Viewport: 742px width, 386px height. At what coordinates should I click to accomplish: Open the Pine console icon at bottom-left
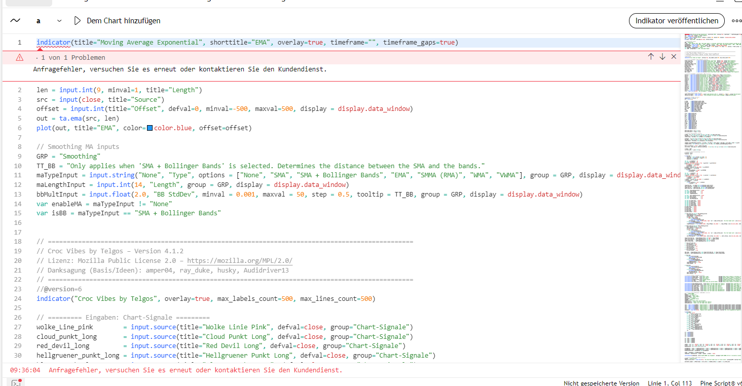click(16, 382)
